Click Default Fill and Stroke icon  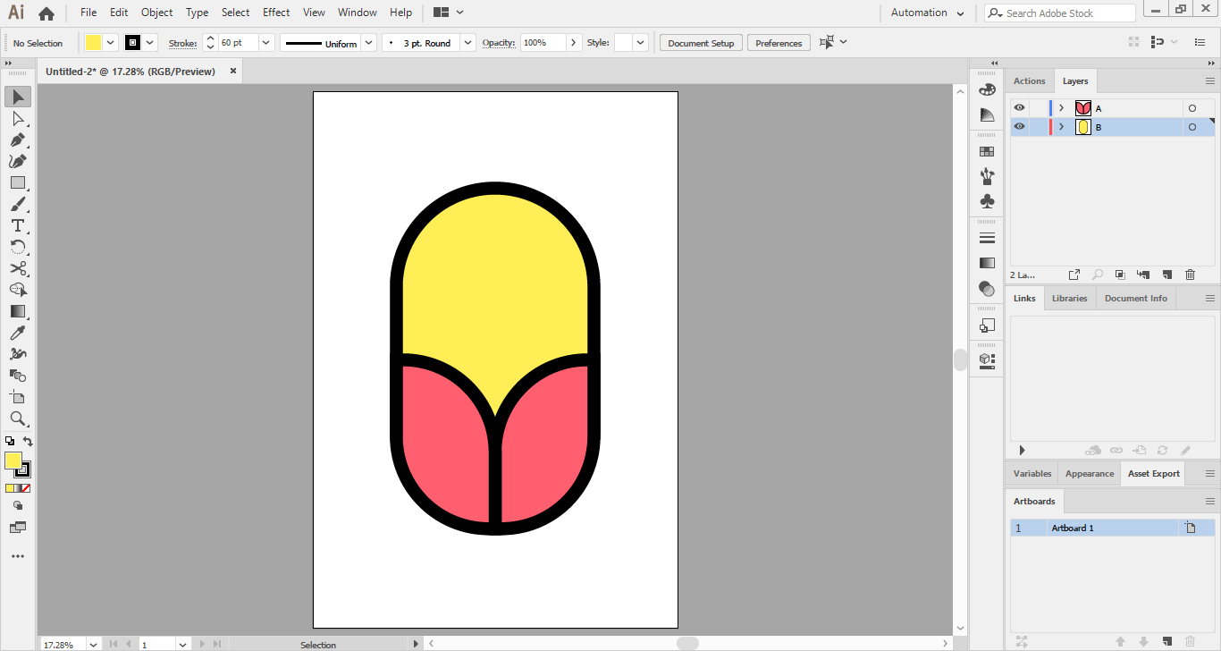[x=10, y=441]
